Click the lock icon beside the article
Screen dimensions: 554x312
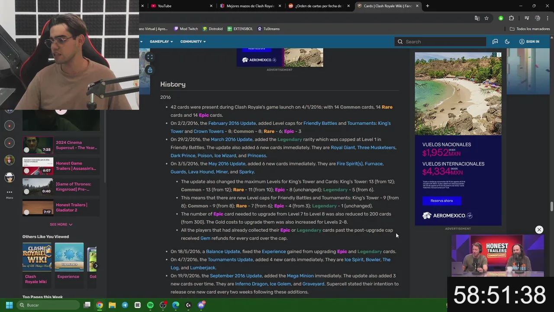pyautogui.click(x=150, y=70)
